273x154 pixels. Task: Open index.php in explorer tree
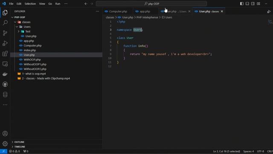click(x=29, y=50)
